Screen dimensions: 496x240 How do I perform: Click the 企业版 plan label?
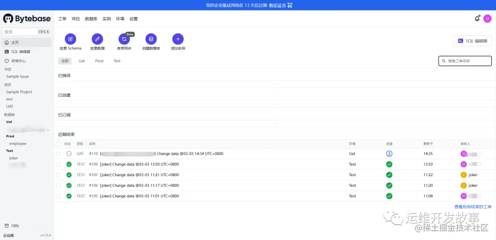tap(9, 235)
